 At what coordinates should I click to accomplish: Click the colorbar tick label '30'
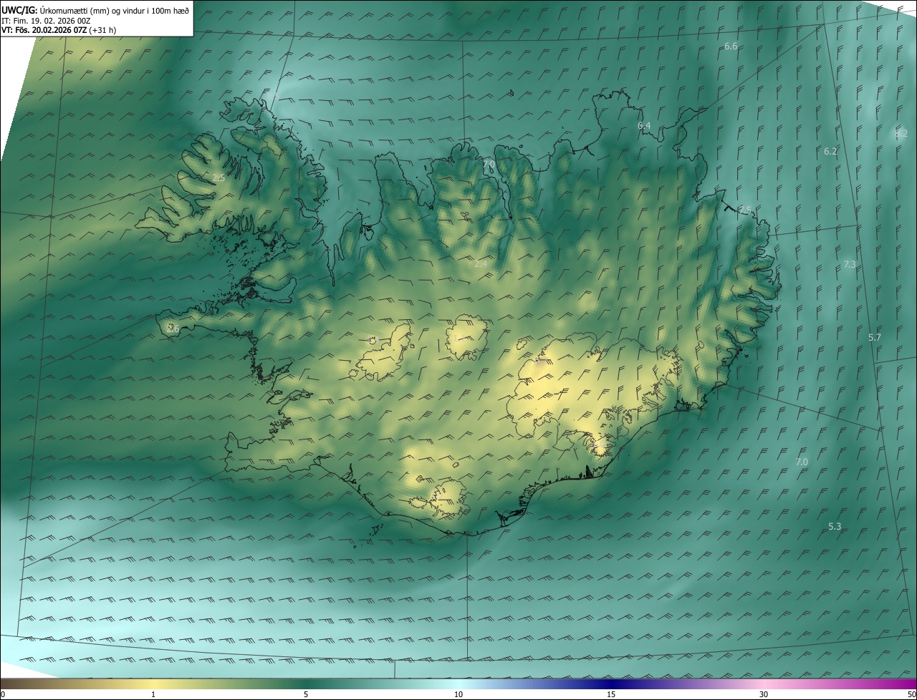(764, 694)
